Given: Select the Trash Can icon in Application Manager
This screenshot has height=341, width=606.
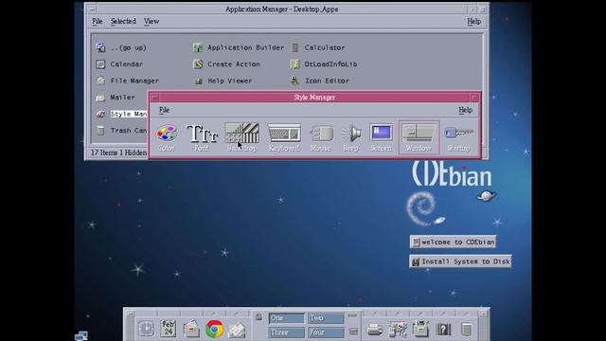Looking at the screenshot, I should tap(100, 131).
